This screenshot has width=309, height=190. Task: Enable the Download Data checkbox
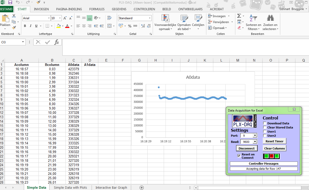(265, 123)
